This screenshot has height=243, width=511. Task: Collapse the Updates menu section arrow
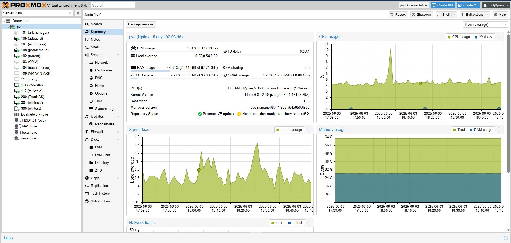point(118,117)
